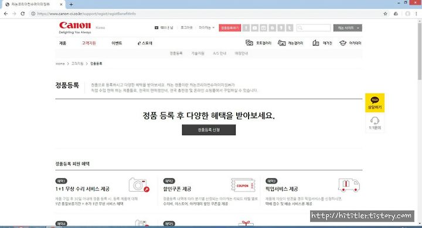The image size is (422, 228).
Task: Expand the 캐논 사이트 dropdown
Action: pos(348,27)
